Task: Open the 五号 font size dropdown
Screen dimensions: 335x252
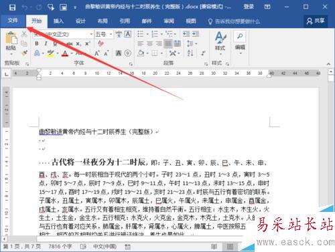Action: coord(111,34)
